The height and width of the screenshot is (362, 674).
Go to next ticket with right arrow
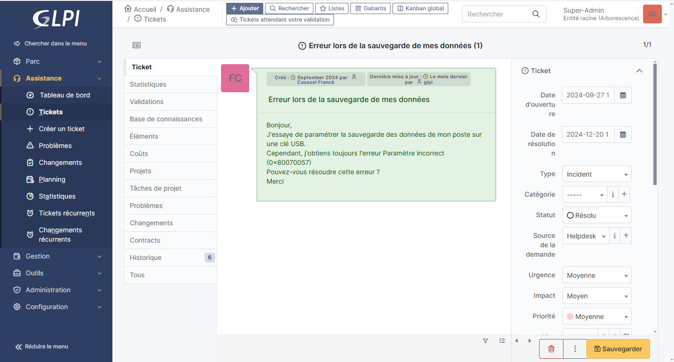[530, 341]
